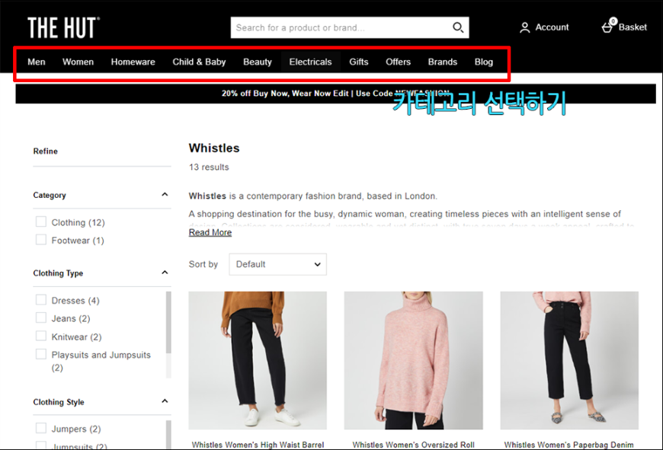Go to the Offers section
This screenshot has width=663, height=450.
coord(398,62)
